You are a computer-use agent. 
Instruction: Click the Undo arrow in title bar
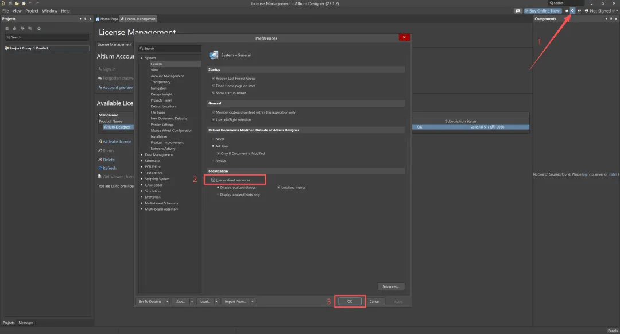30,3
